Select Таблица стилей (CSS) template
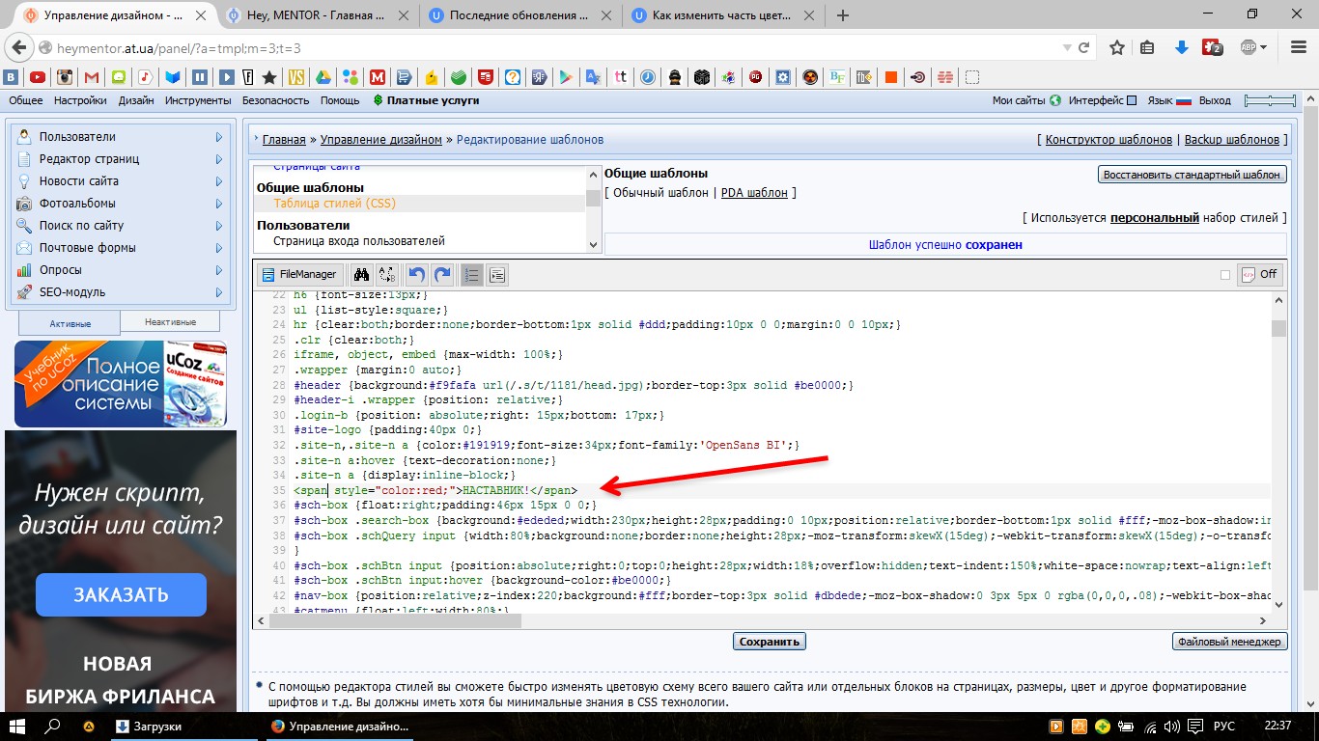 (x=334, y=204)
